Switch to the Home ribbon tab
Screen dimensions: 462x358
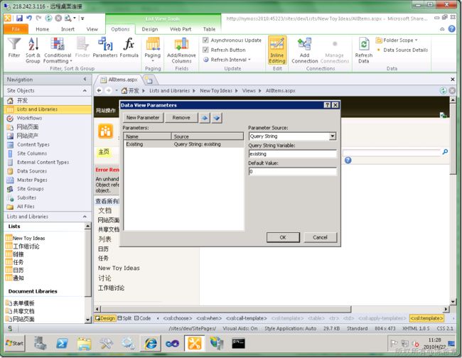tap(43, 29)
